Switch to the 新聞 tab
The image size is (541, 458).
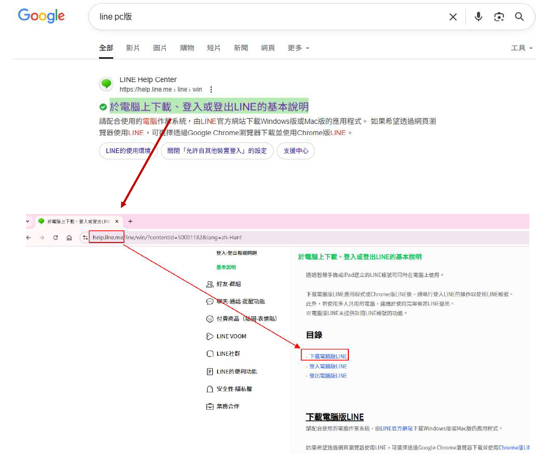tap(241, 48)
